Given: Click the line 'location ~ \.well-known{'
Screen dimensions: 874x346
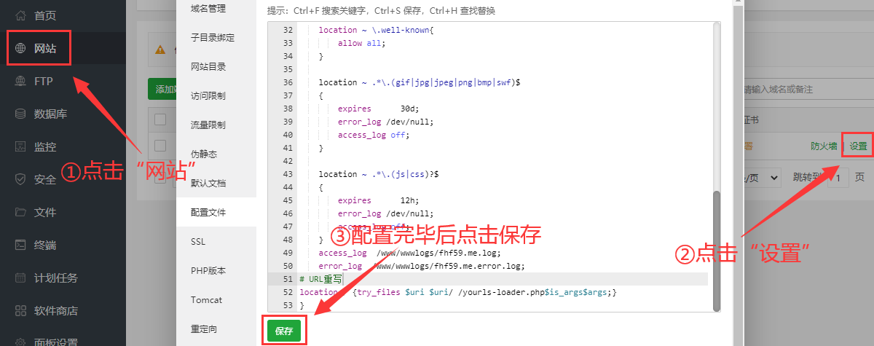Looking at the screenshot, I should pos(376,30).
